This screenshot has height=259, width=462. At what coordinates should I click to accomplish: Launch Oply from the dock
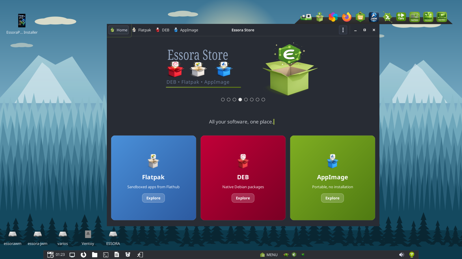click(x=401, y=17)
